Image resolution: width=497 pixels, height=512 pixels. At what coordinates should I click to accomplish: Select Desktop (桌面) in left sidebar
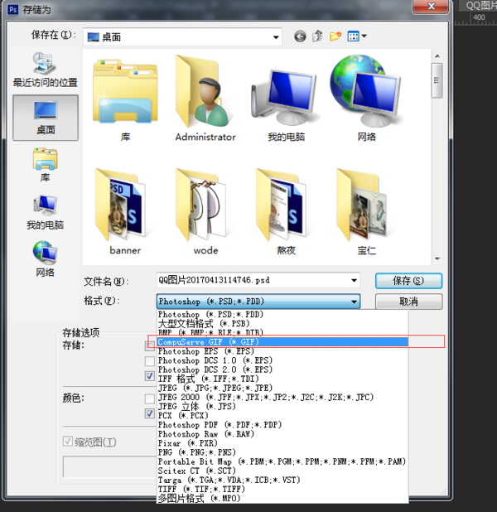tap(46, 118)
